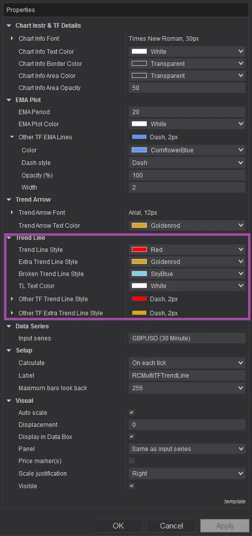The height and width of the screenshot is (536, 252).
Task: Toggle the Visible checkbox
Action: pos(132,486)
